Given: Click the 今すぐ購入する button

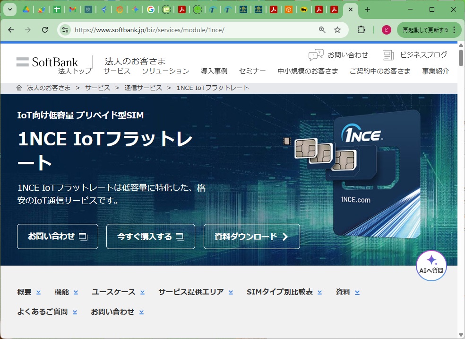Looking at the screenshot, I should (x=150, y=236).
